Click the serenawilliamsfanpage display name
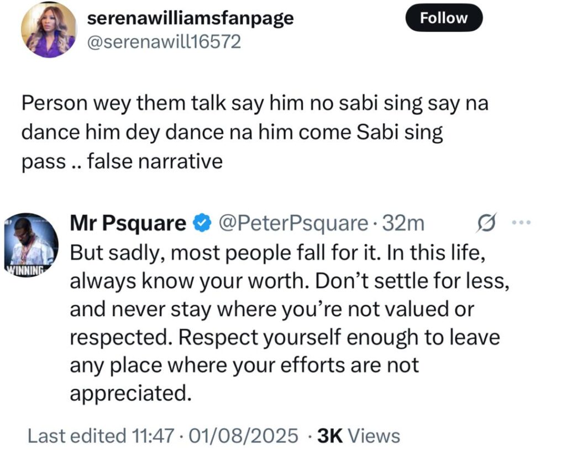566x450 pixels. point(191,18)
